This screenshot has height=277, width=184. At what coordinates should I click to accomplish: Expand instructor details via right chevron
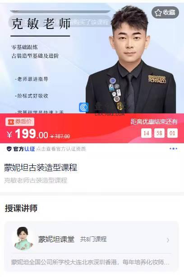tap(168, 240)
